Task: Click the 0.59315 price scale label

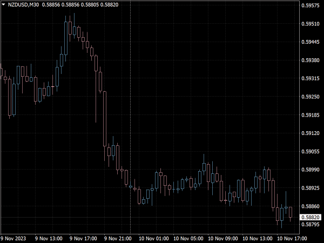Action: [310, 78]
